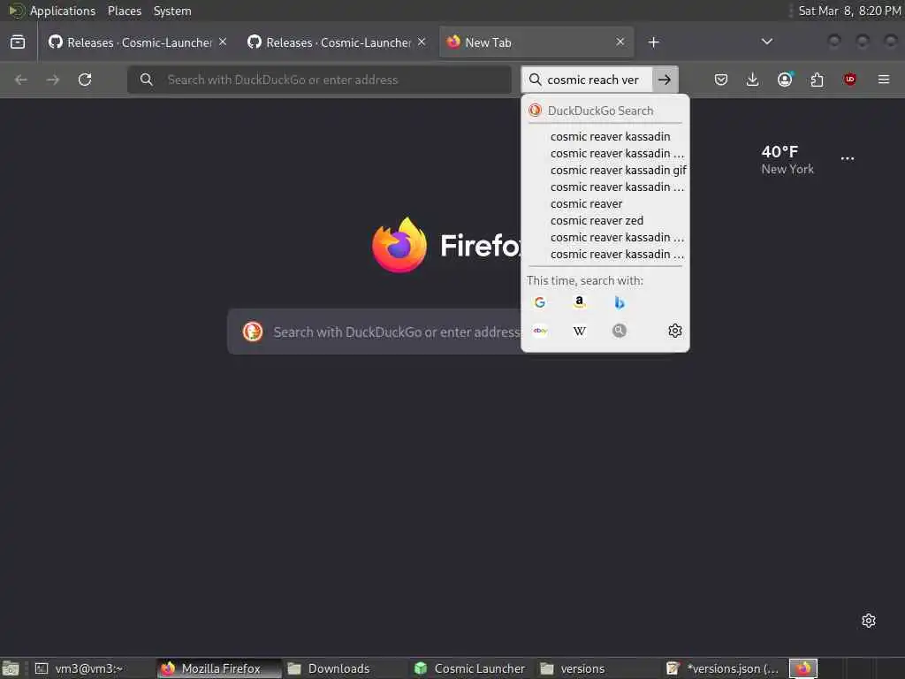Screen dimensions: 905x679
Task: Expand the list all tabs chevron
Action: pyautogui.click(x=767, y=42)
